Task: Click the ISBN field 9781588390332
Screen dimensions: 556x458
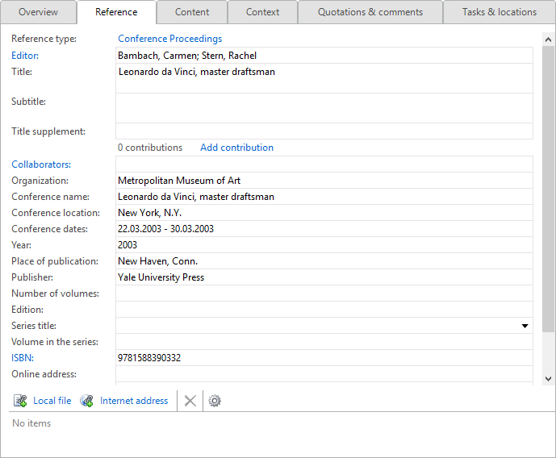Action: (324, 358)
